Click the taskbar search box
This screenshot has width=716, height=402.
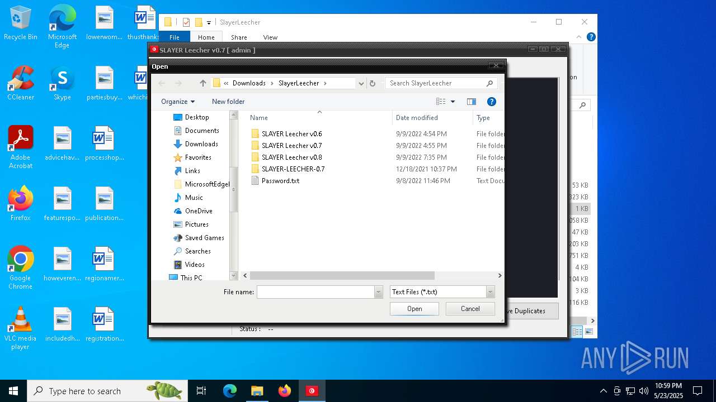click(107, 391)
